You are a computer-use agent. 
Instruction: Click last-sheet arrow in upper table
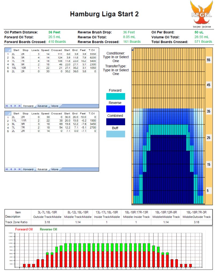tap(19, 106)
